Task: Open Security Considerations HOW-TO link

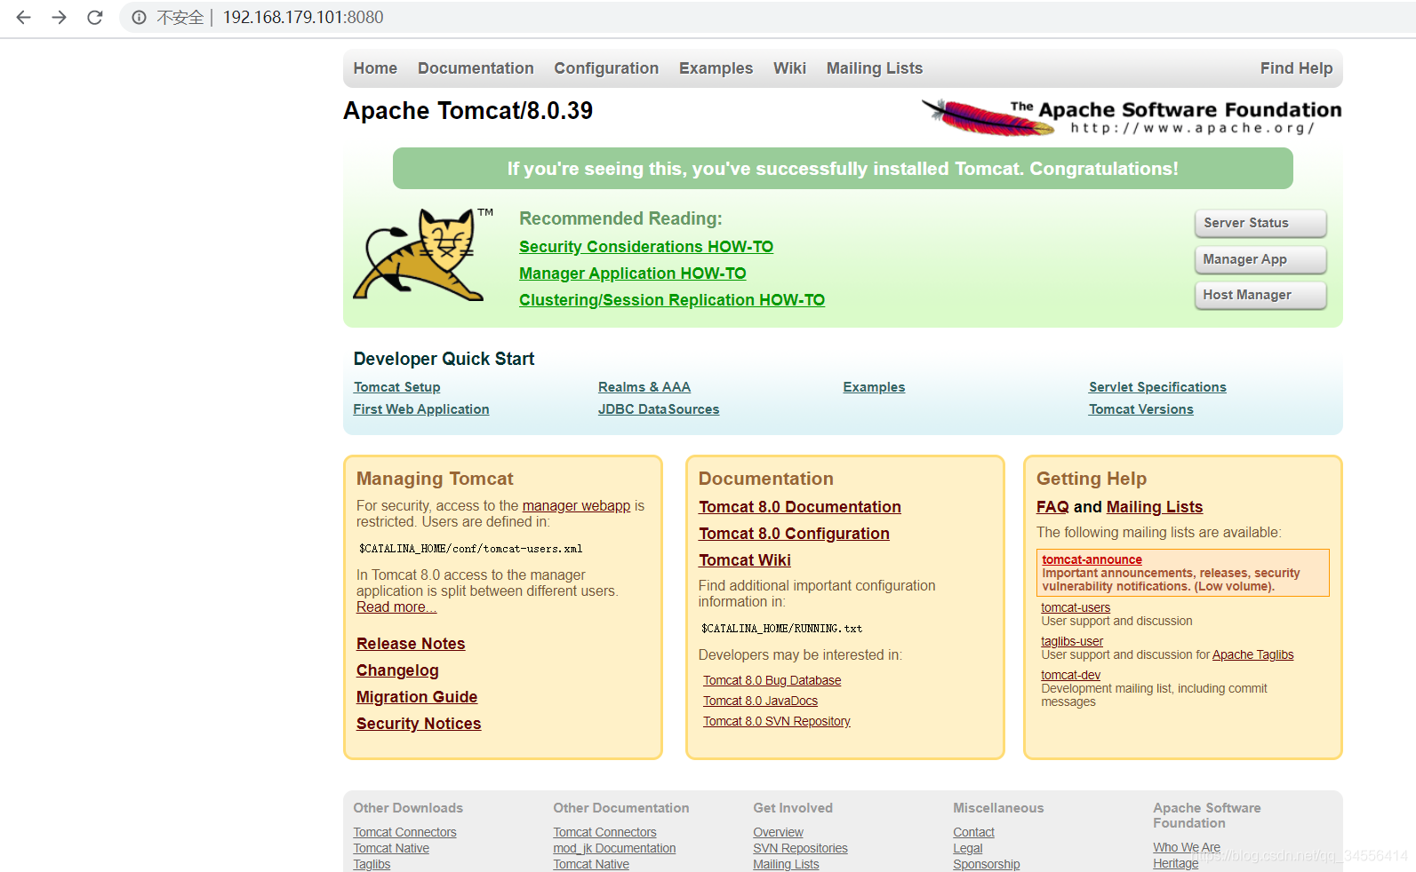Action: (646, 247)
